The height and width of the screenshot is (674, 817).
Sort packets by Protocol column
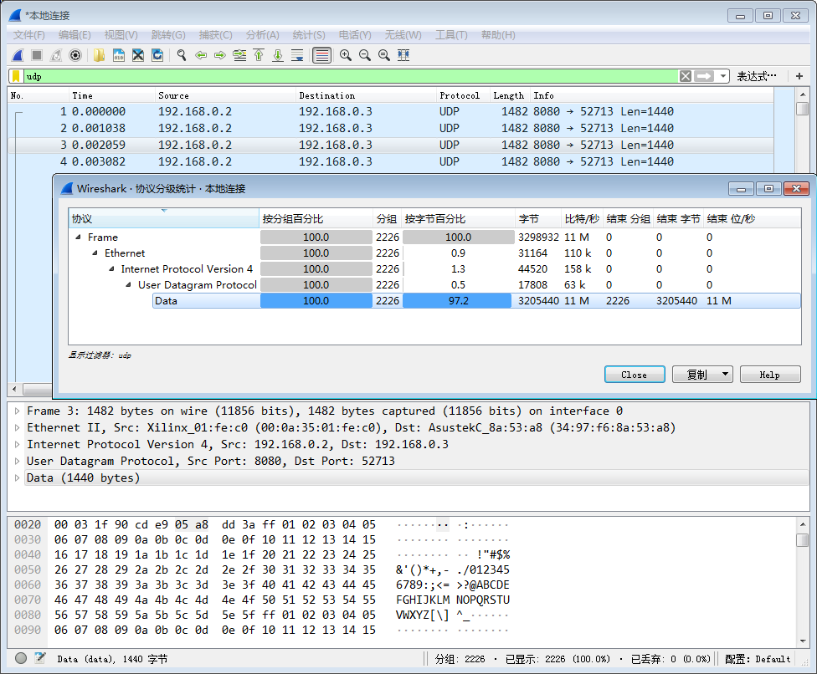click(x=463, y=96)
